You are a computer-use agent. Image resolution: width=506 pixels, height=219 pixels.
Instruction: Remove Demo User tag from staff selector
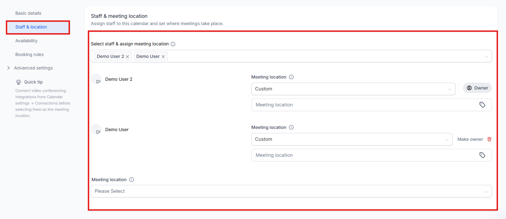(163, 57)
